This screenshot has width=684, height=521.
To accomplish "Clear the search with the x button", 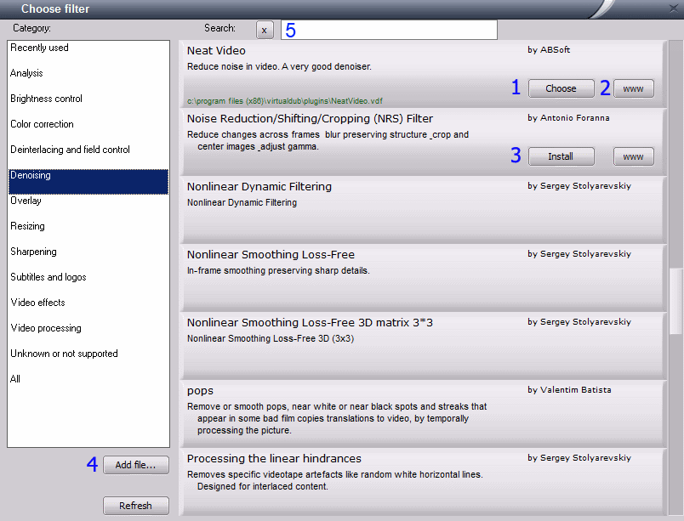I will (265, 30).
